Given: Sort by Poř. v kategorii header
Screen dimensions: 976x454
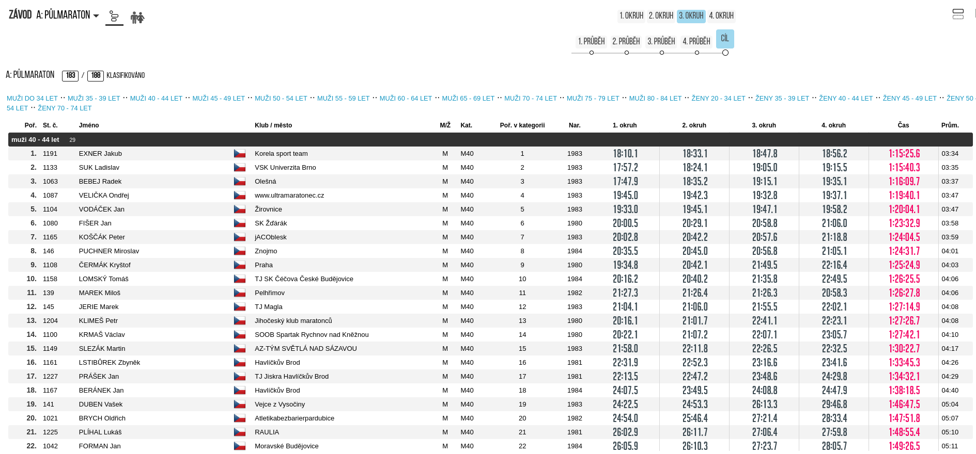Looking at the screenshot, I should (x=522, y=125).
